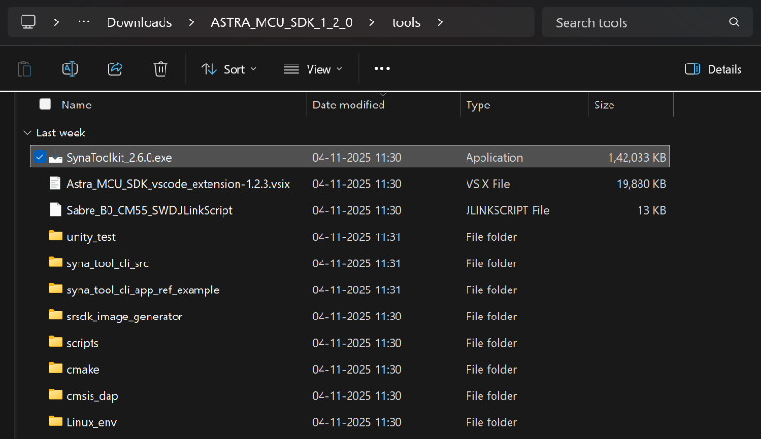Click the magnifier icon in search box
This screenshot has height=439, width=761.
pyautogui.click(x=733, y=22)
